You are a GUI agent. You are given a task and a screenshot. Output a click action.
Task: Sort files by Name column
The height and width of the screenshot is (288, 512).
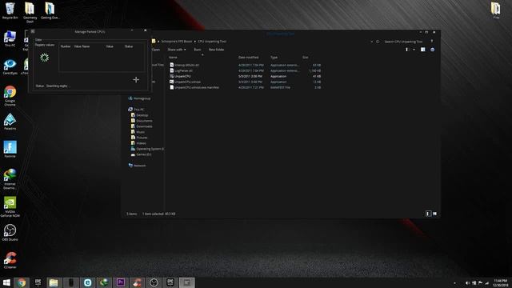(x=173, y=58)
